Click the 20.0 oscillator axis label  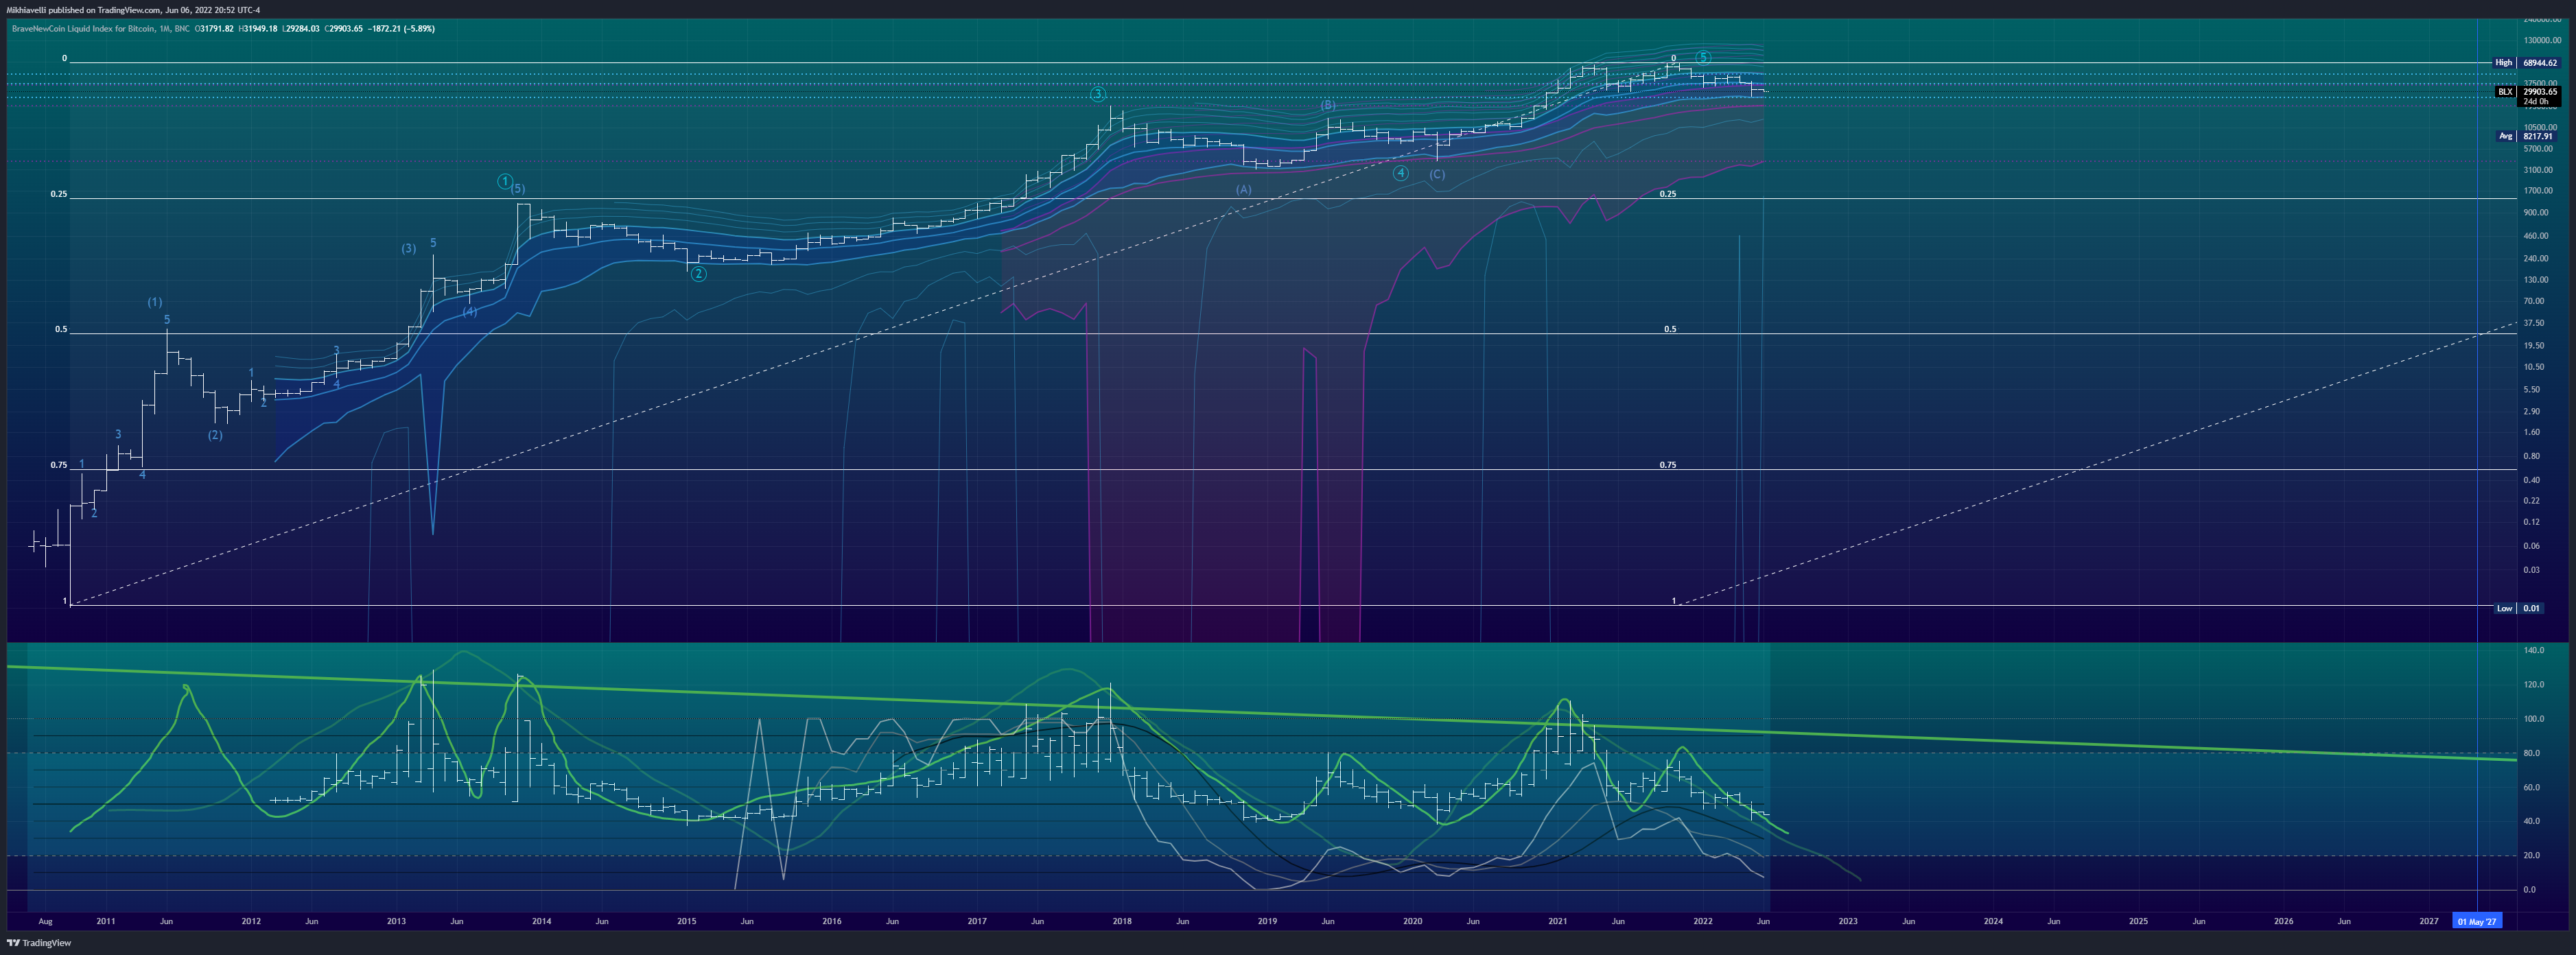click(2531, 856)
